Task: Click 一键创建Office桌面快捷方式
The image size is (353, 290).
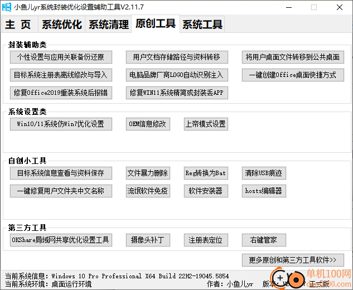Action: 293,75
